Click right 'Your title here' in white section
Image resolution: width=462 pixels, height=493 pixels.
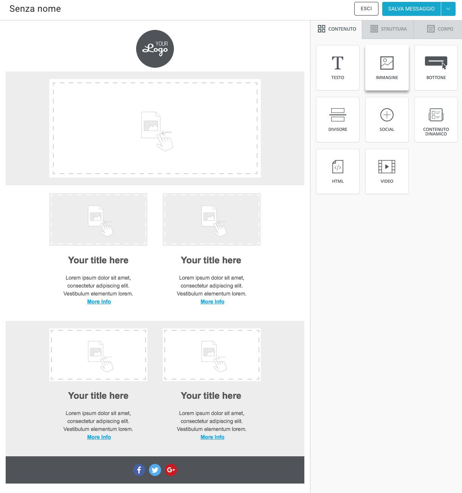point(211,260)
